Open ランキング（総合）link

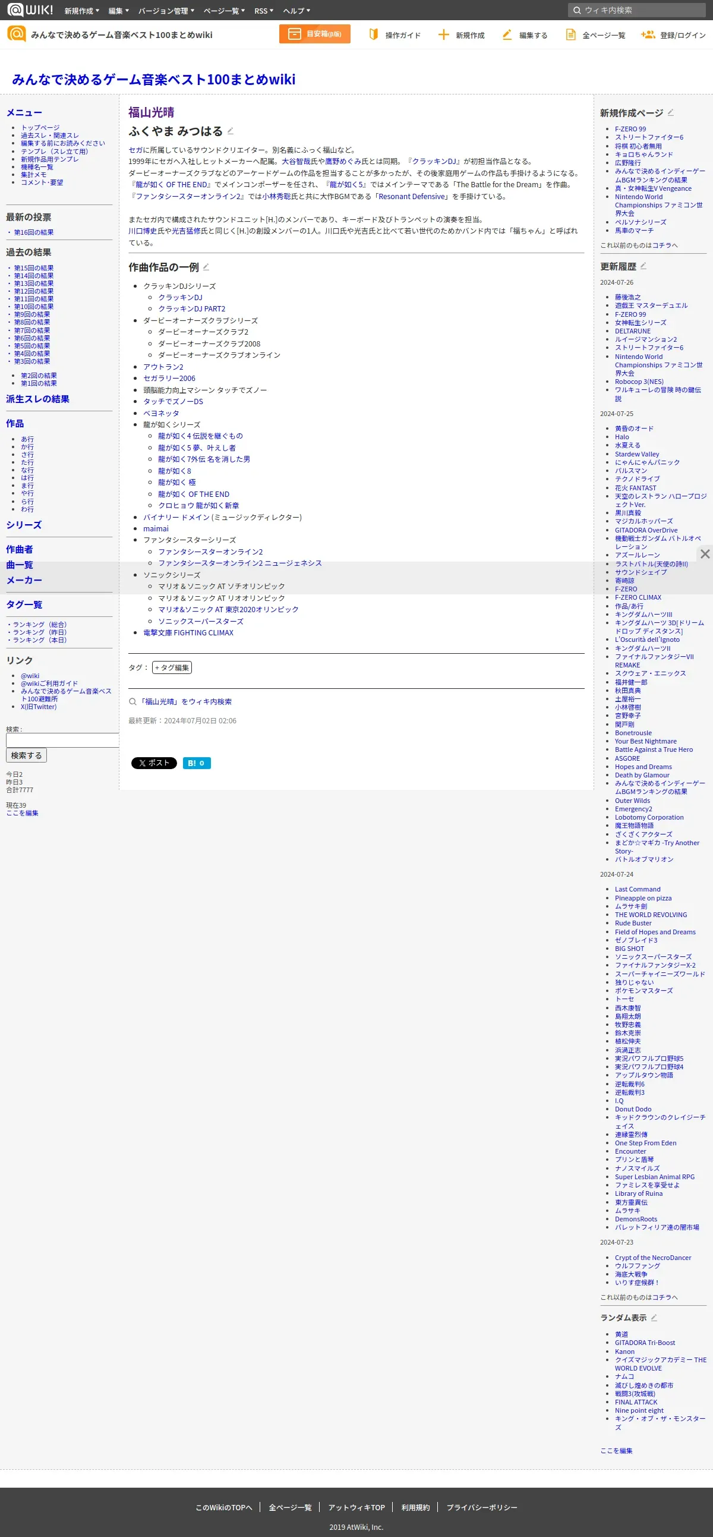(x=39, y=624)
